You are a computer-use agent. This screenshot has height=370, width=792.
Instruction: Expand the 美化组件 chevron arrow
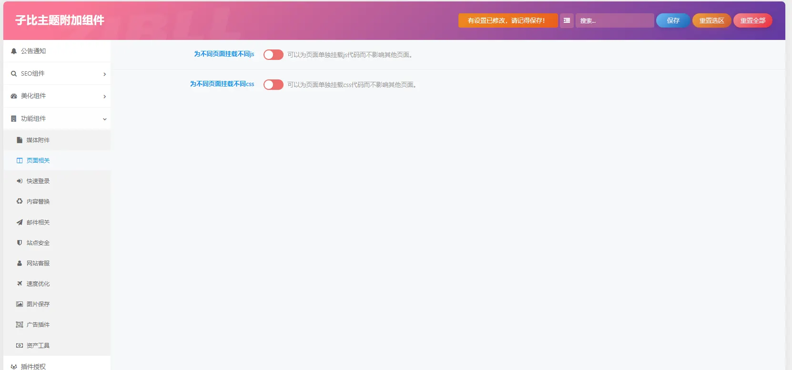point(105,97)
